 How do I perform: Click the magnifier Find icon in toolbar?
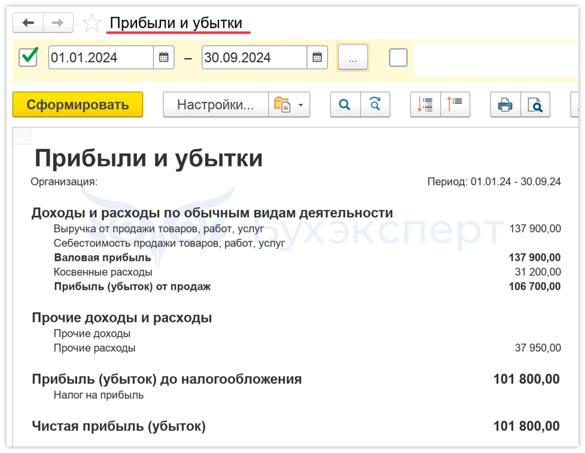345,105
